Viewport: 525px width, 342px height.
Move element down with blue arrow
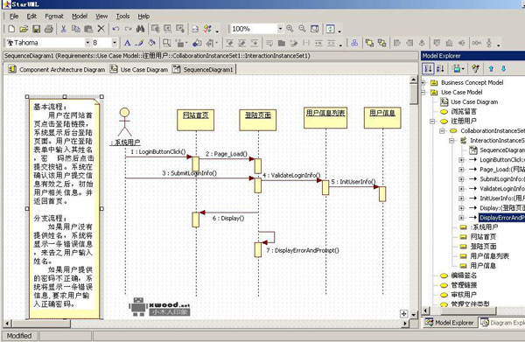point(504,69)
